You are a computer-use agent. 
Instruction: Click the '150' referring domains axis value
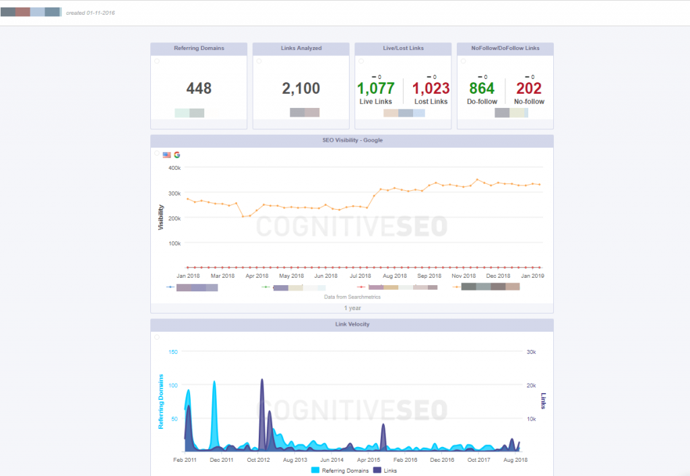[173, 352]
